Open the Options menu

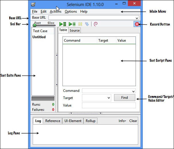coord(71,11)
